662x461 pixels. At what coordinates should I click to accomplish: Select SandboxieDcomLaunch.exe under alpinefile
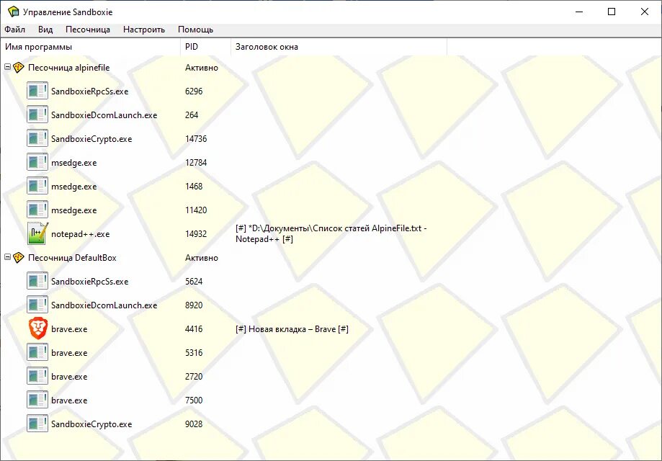tap(104, 115)
